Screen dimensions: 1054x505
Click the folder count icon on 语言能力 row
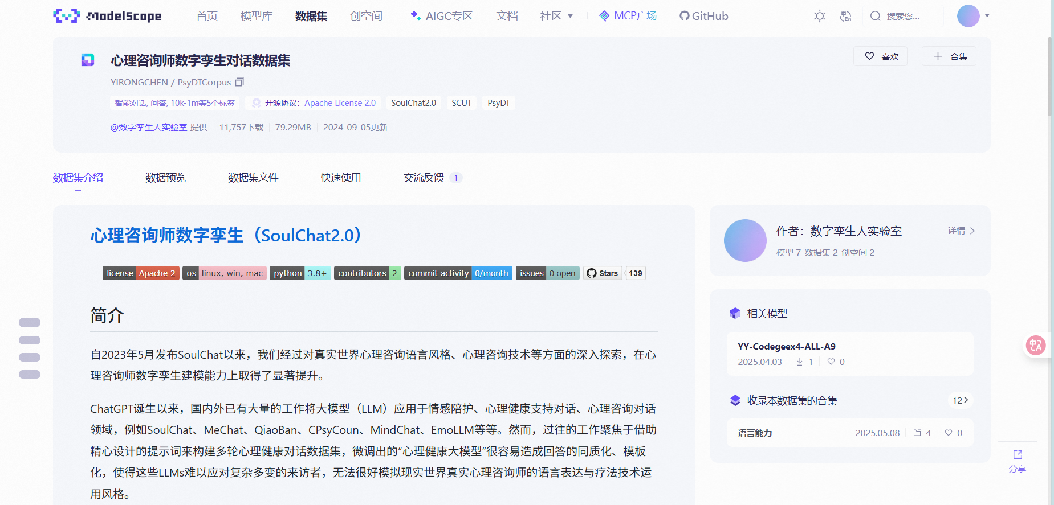(x=917, y=433)
